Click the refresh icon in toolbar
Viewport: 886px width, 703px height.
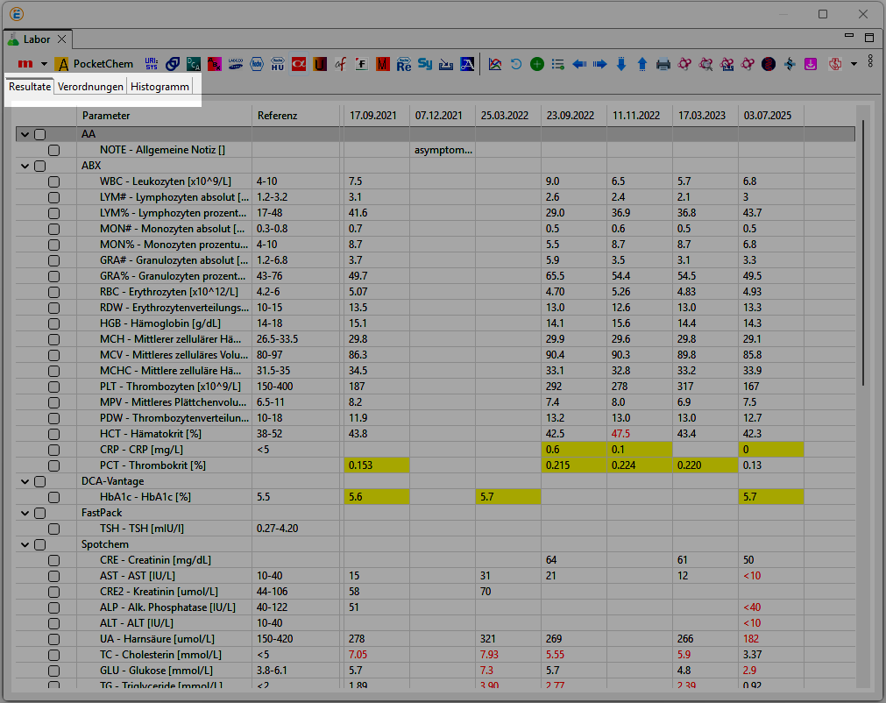point(516,64)
